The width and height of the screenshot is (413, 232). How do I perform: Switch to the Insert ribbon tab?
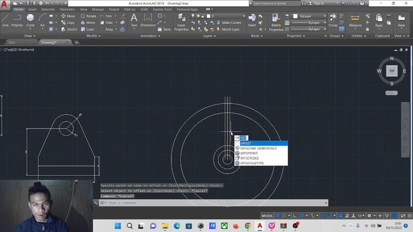[32, 9]
